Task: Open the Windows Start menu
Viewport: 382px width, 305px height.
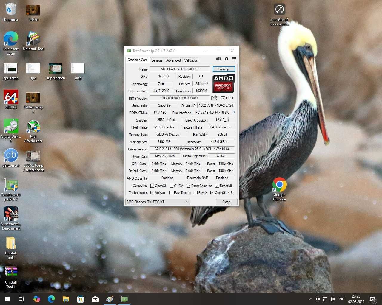Action: 7,299
